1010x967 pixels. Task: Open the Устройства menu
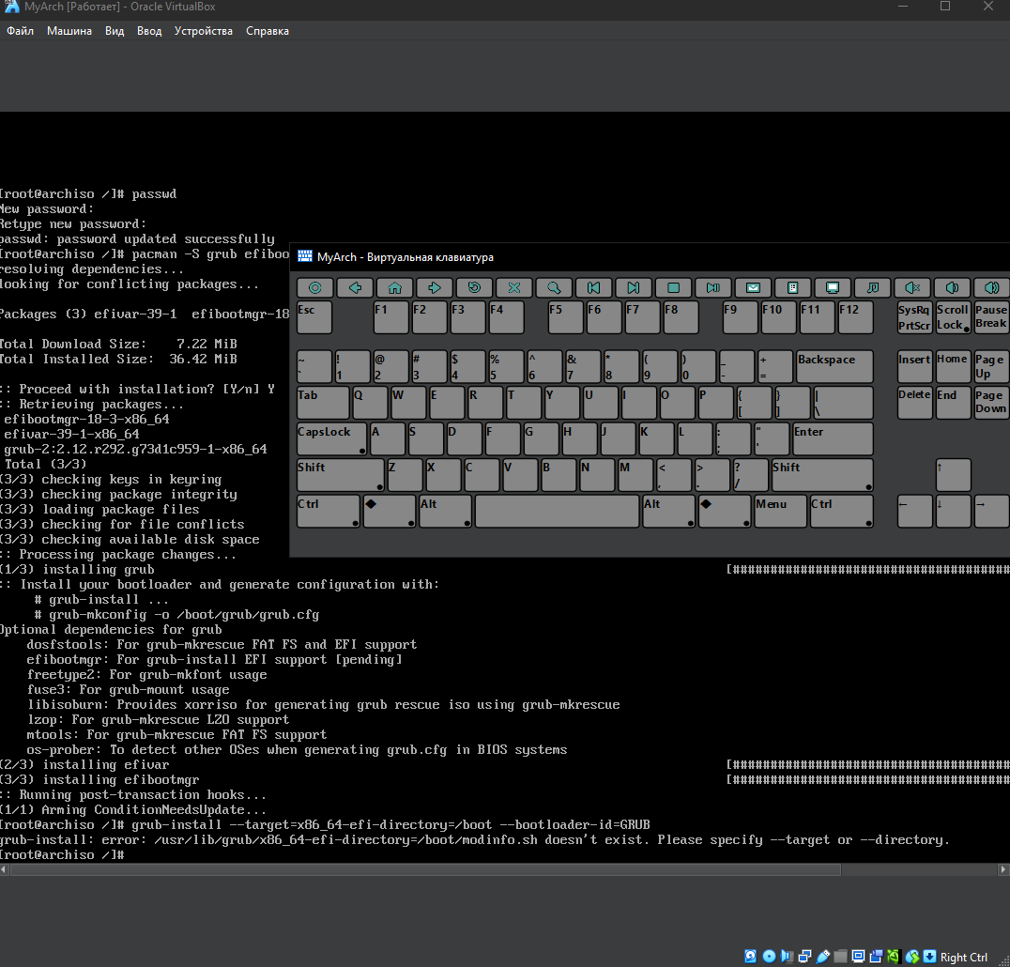[203, 31]
